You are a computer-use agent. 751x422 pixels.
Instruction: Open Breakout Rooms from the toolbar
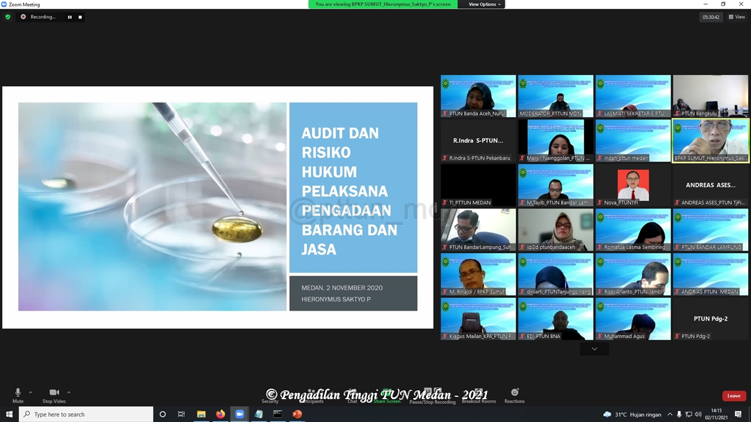click(479, 396)
